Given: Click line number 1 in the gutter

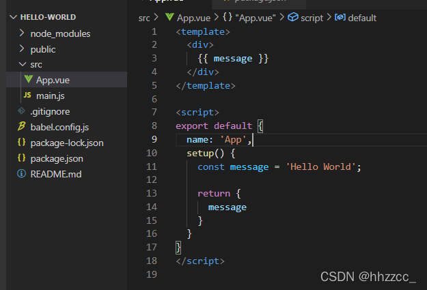Looking at the screenshot, I should pos(154,32).
